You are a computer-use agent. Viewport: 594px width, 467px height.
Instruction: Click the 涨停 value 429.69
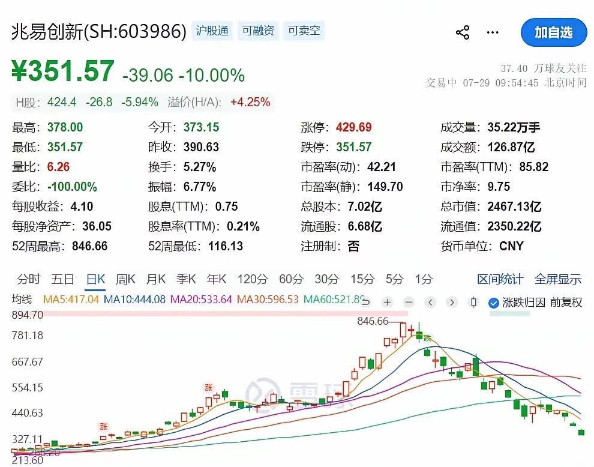[354, 127]
